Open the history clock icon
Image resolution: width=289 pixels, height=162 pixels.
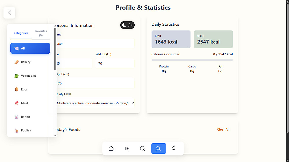(127, 148)
